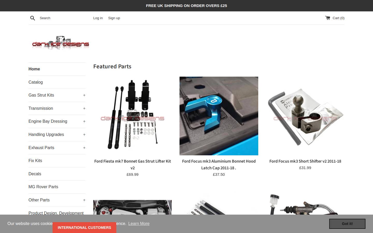Click Featured Parts heading

[112, 66]
